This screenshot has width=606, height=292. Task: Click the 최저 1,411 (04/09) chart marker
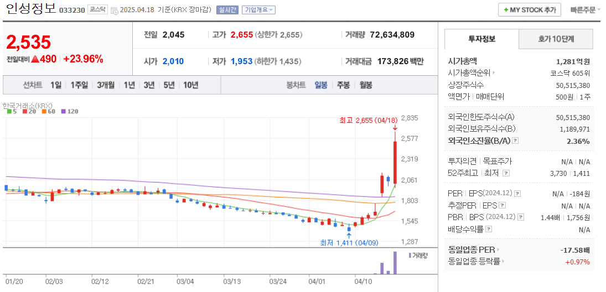pyautogui.click(x=349, y=243)
